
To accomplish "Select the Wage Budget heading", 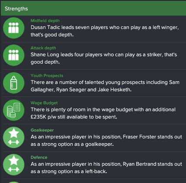I will pos(44,103).
